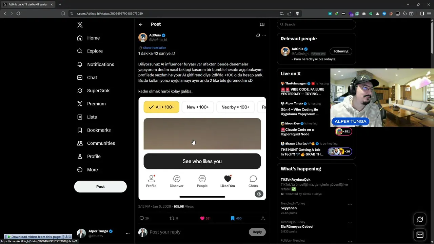Toggle bookmark on the post
The height and width of the screenshot is (244, 434).
233,218
